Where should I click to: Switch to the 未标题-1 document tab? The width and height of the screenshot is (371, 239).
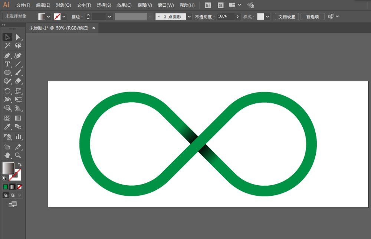[56, 27]
